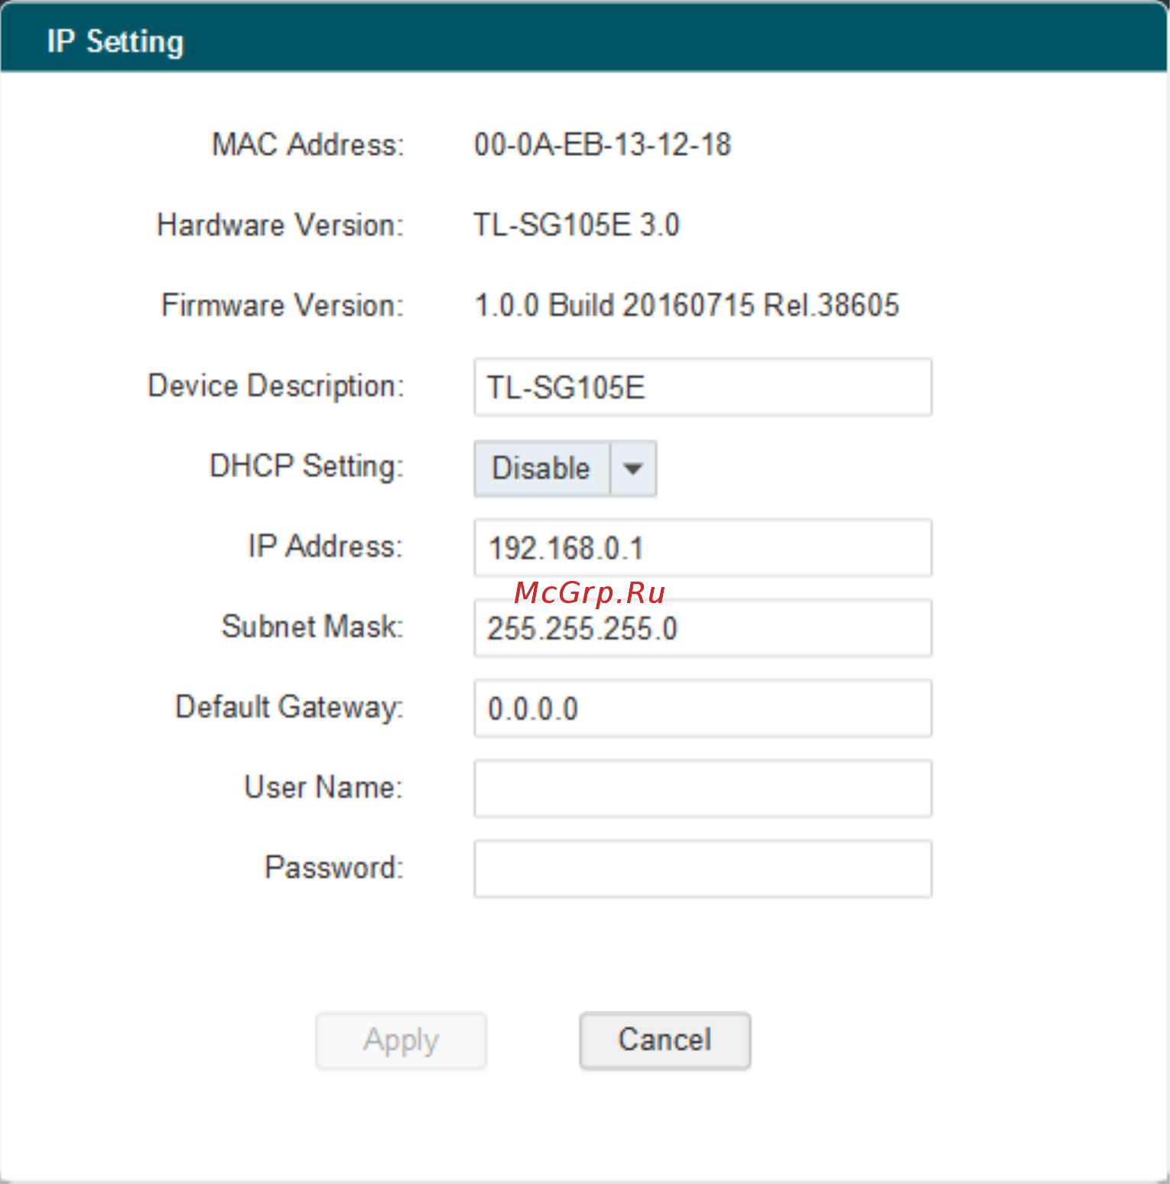Select the MAC address value 00-0A-EB-13-12-18
The height and width of the screenshot is (1184, 1170).
[x=603, y=144]
